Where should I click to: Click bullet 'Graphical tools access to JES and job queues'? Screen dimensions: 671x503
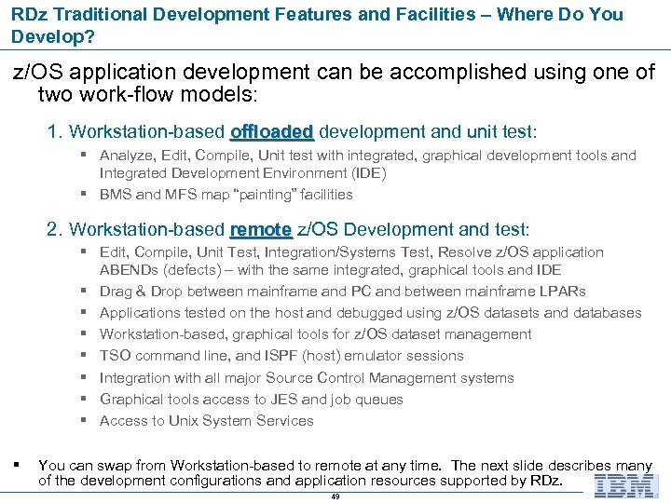pyautogui.click(x=252, y=400)
